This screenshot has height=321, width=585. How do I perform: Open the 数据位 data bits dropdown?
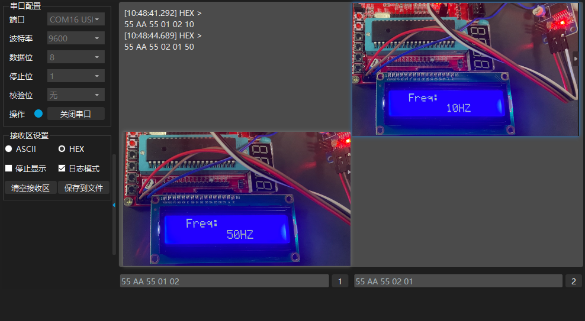click(76, 57)
